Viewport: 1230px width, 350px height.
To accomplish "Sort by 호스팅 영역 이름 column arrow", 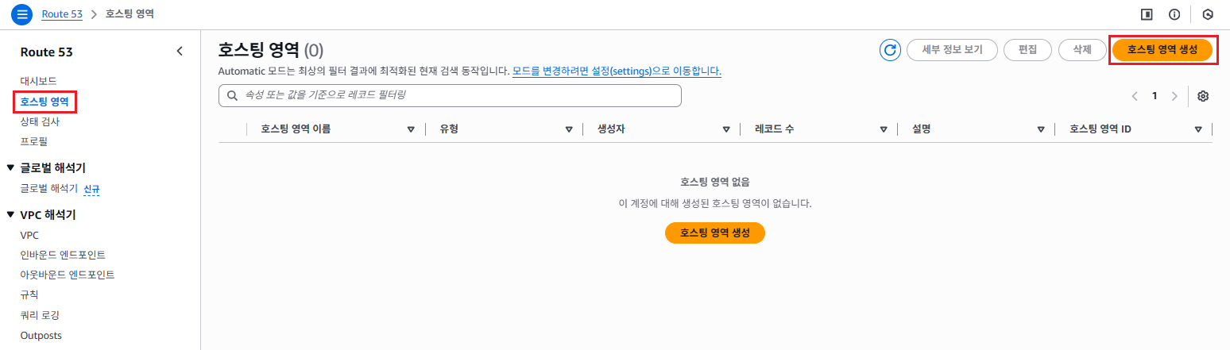I will 411,129.
